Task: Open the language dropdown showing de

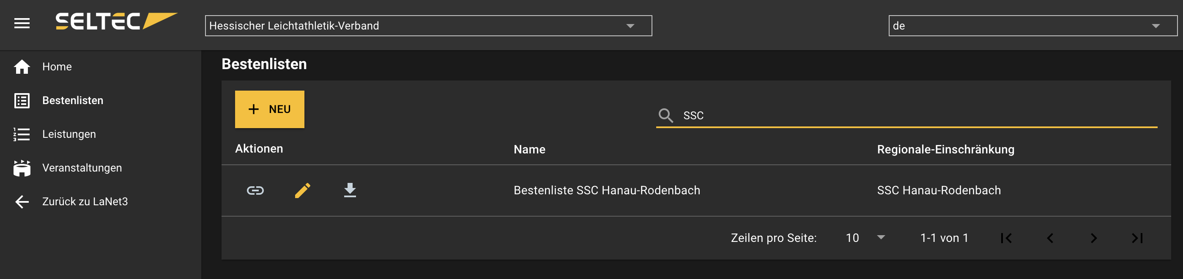Action: (x=1033, y=26)
